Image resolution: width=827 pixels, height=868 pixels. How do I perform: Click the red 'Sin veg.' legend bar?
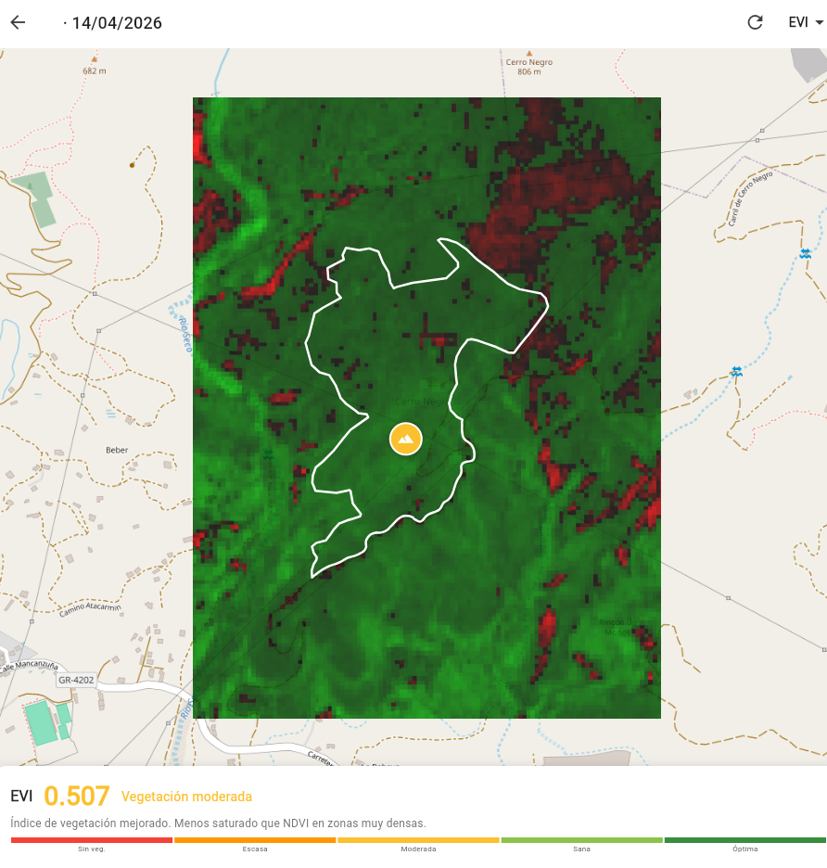pos(92,840)
